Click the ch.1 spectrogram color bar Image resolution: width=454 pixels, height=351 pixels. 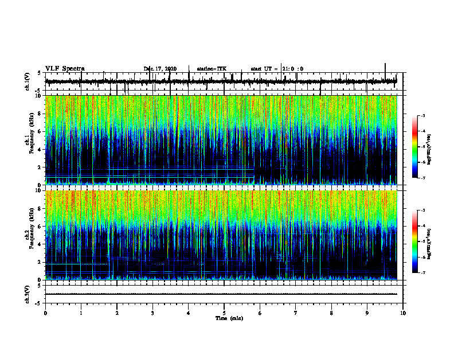[x=414, y=147]
